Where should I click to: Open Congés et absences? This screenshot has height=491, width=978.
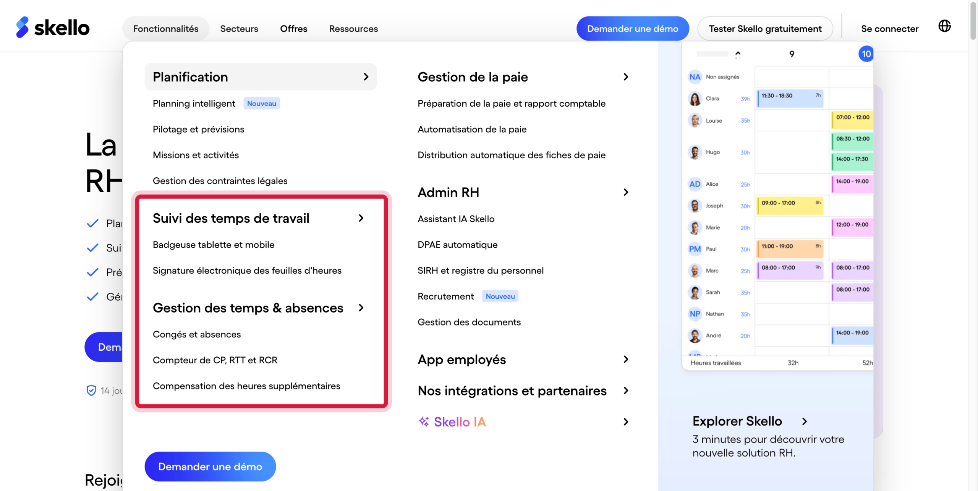point(197,334)
